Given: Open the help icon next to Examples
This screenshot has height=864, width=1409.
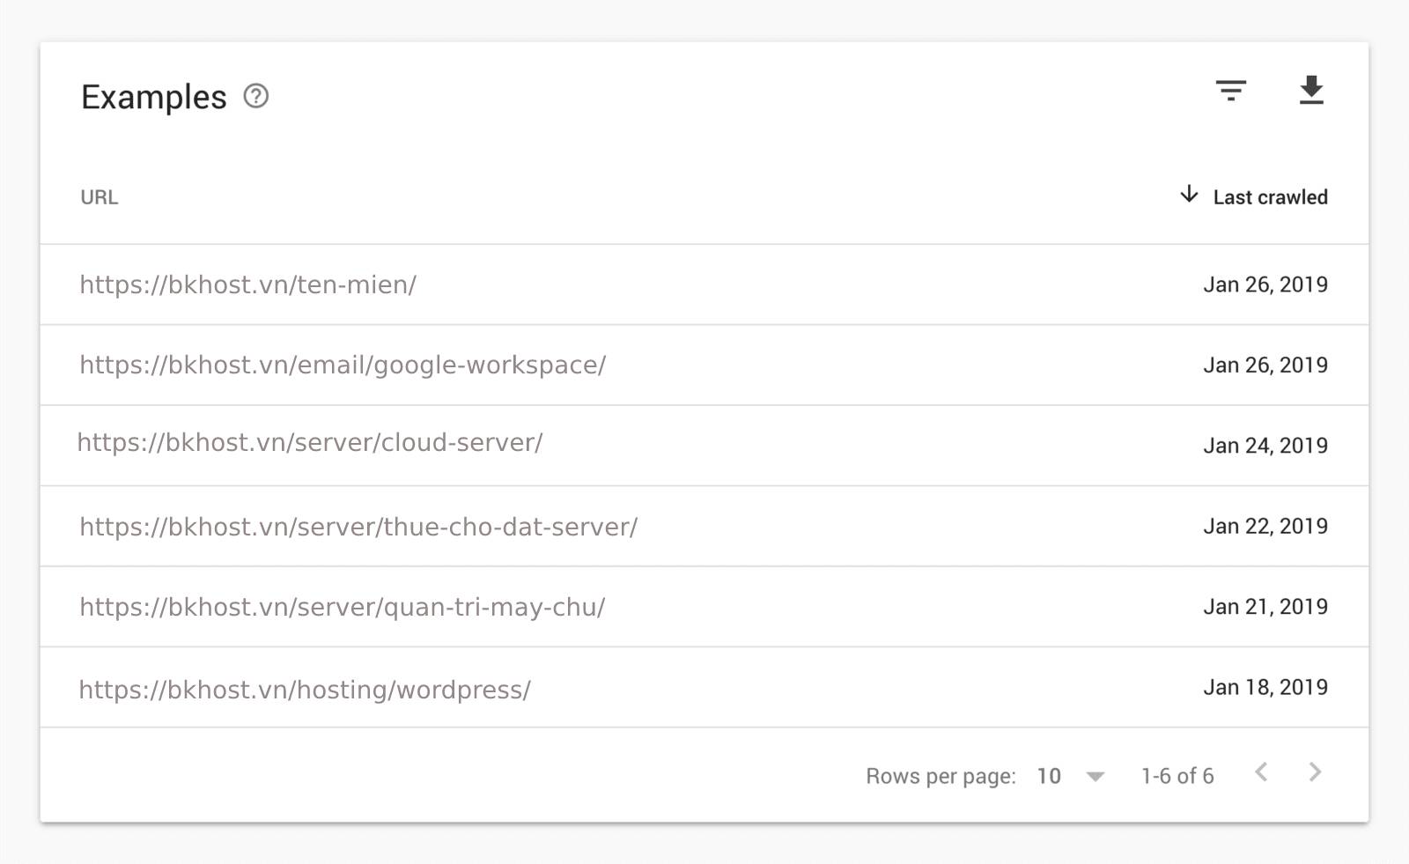Looking at the screenshot, I should point(256,96).
